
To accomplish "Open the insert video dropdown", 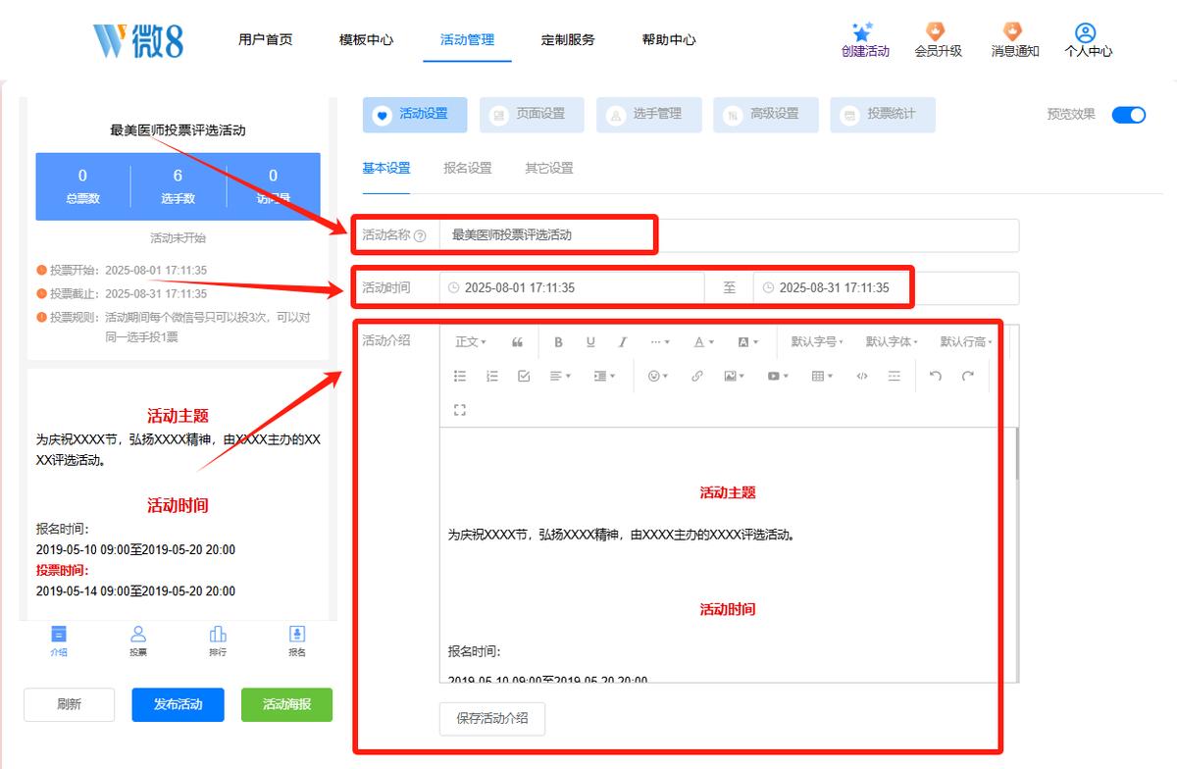I will (x=778, y=376).
